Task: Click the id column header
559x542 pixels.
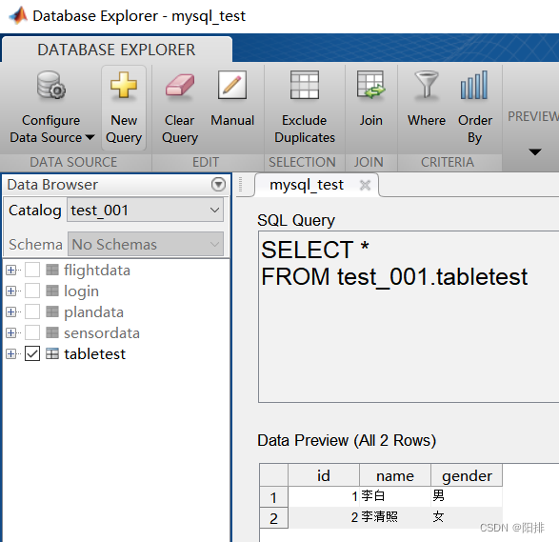Action: (x=324, y=475)
